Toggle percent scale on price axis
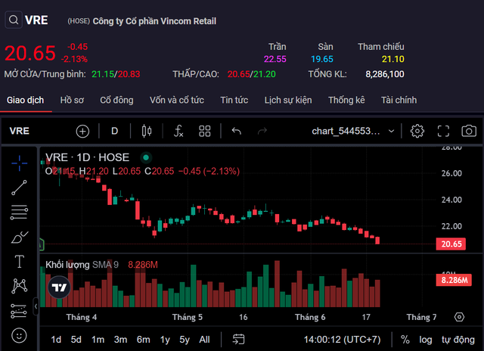484x351 pixels. point(405,340)
